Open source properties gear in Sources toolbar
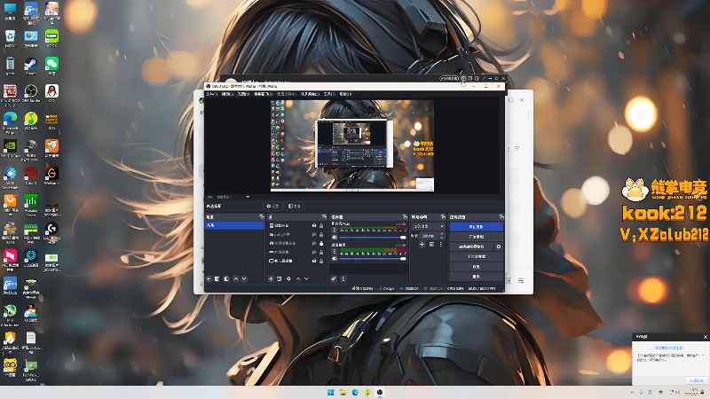This screenshot has width=710, height=399. [288, 279]
